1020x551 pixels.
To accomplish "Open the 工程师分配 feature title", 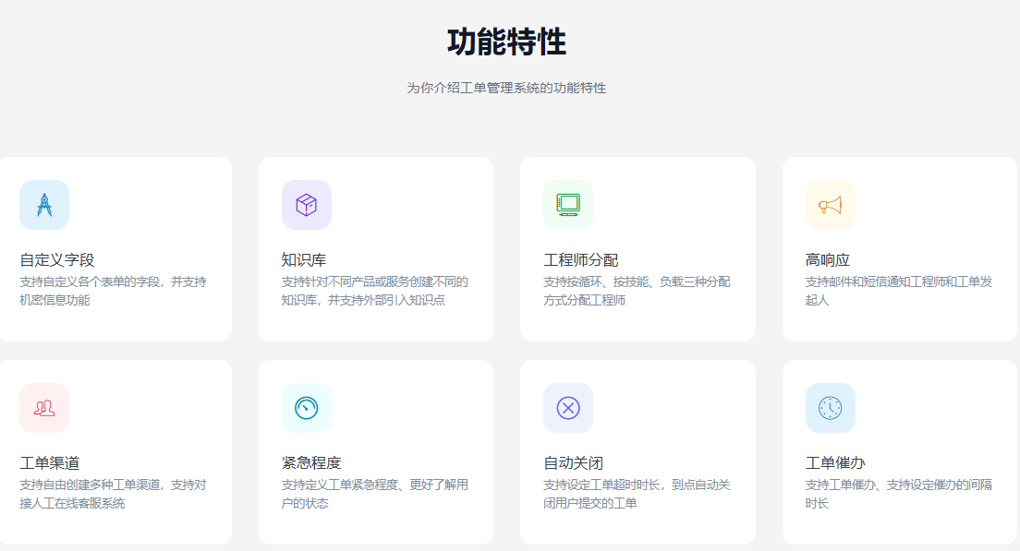I will (581, 260).
